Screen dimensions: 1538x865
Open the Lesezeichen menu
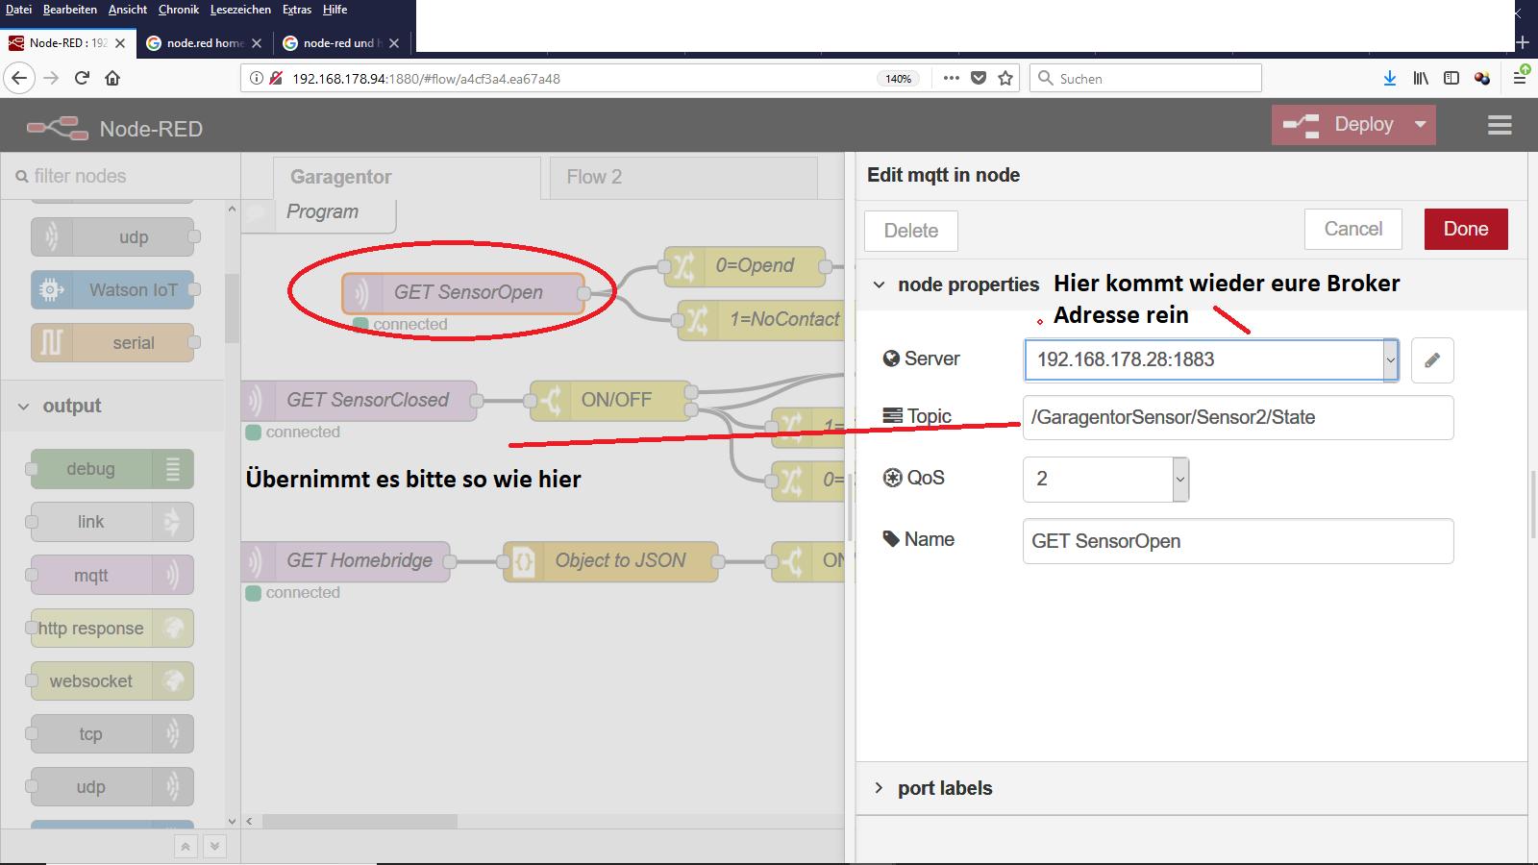(x=240, y=10)
